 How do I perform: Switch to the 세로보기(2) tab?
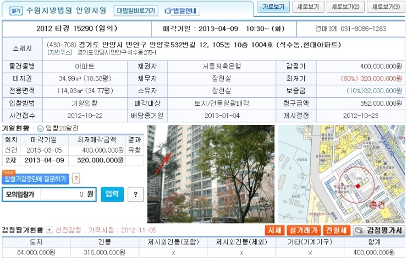pos(345,7)
